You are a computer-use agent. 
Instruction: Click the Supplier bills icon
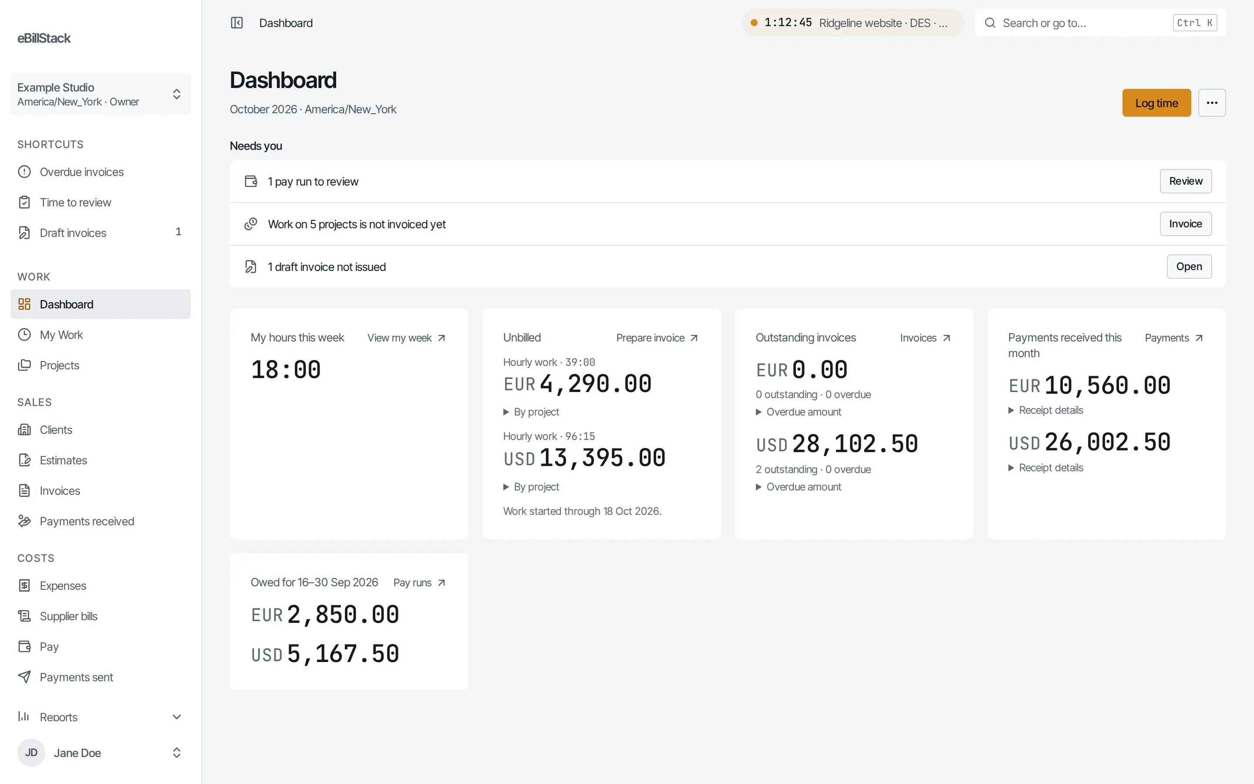[x=24, y=616]
